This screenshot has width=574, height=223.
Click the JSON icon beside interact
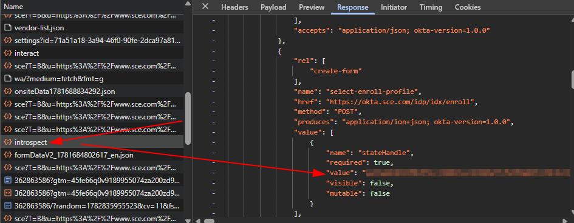tap(7, 53)
